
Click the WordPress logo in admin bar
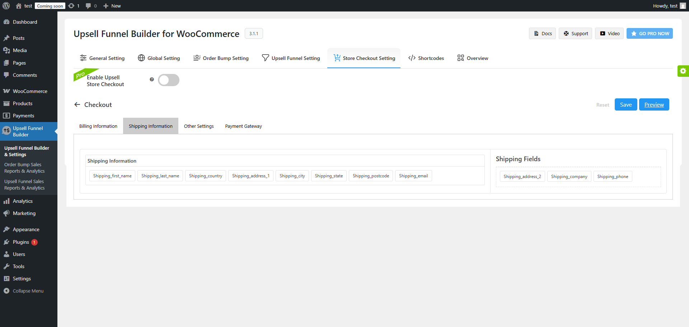5,5
